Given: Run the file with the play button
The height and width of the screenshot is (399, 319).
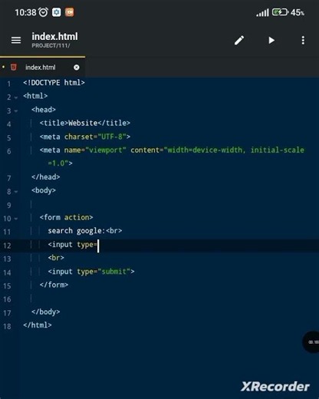Looking at the screenshot, I should [271, 40].
